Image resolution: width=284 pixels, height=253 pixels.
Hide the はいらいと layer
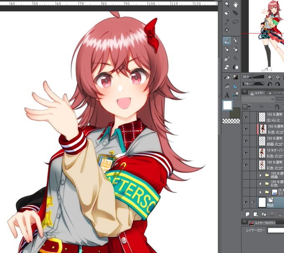click(x=246, y=118)
